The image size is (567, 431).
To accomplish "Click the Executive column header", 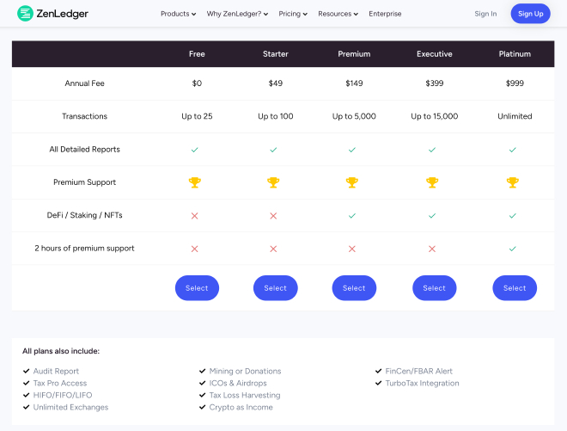I will pyautogui.click(x=435, y=54).
